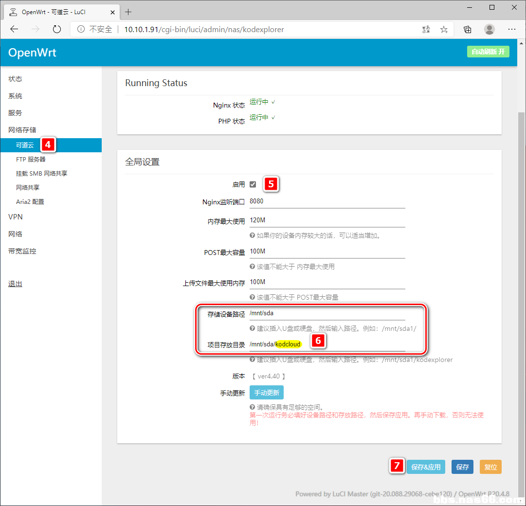Click the PHP 运行中 status text

[262, 117]
